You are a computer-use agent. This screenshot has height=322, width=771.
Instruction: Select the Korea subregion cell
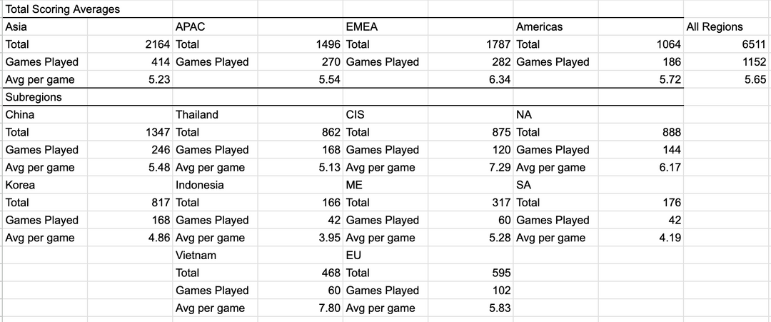(x=20, y=185)
